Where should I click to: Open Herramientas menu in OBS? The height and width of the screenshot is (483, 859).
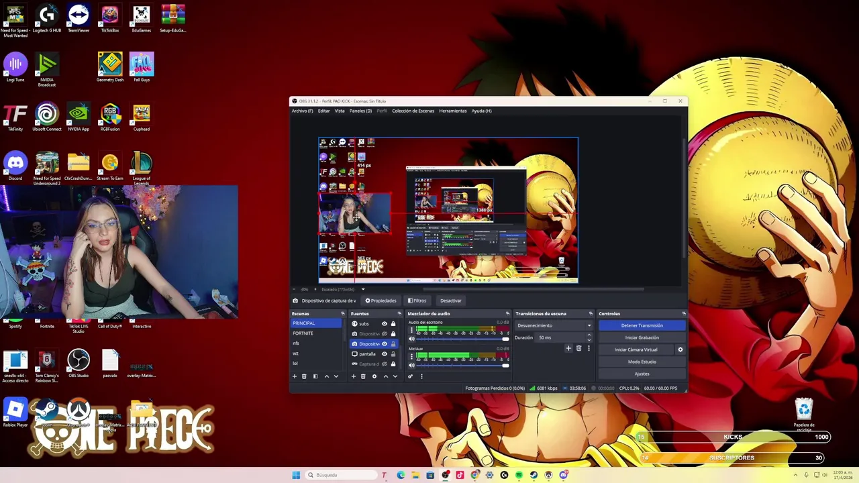453,111
